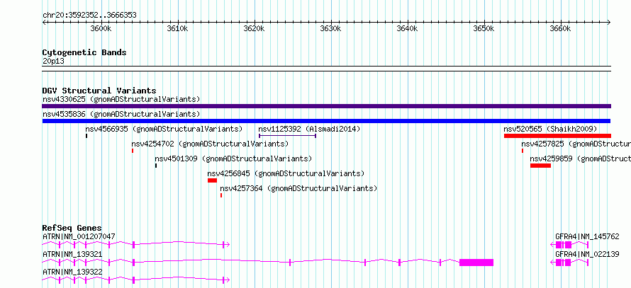Click the chr20:3592352..3666353 region label
Screen dimensions: 631x288
coord(89,16)
